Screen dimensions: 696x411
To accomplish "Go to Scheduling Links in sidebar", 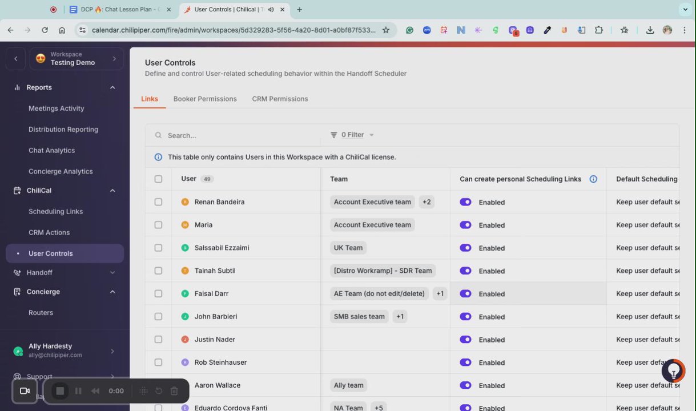I will tap(55, 212).
